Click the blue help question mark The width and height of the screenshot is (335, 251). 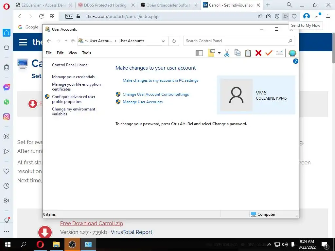pyautogui.click(x=295, y=61)
